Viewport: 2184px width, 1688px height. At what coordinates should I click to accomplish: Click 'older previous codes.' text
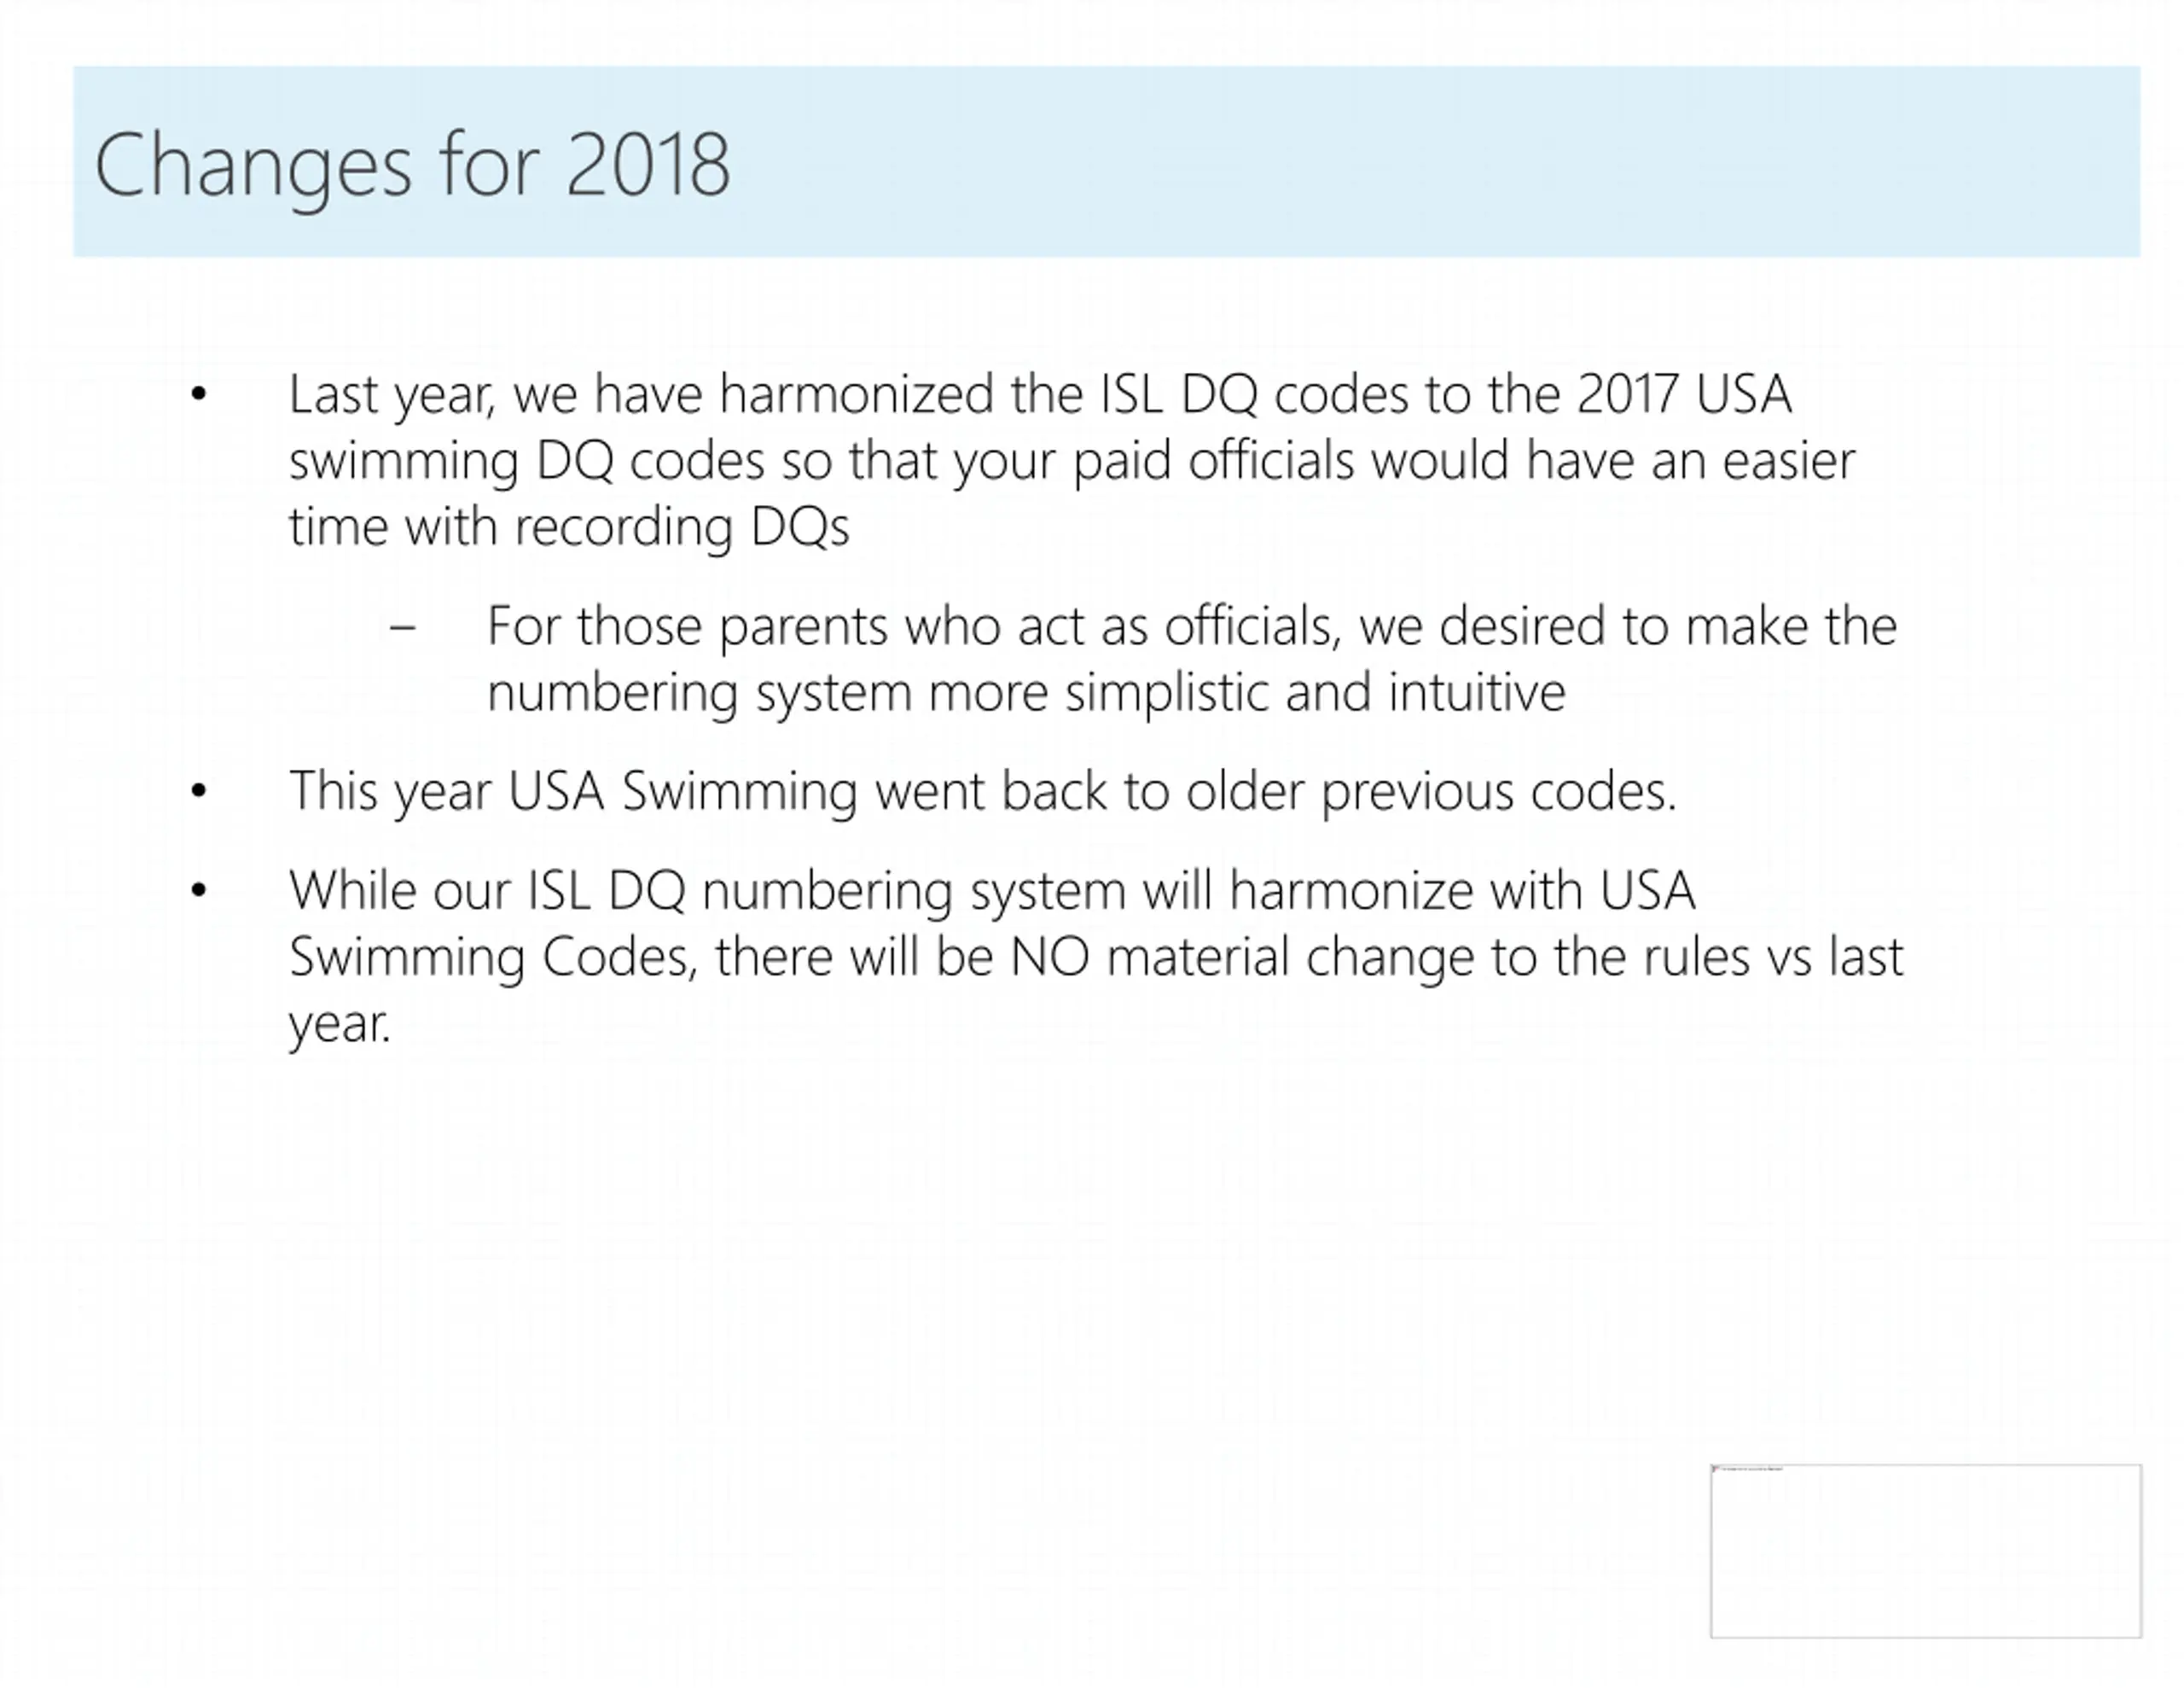1431,791
